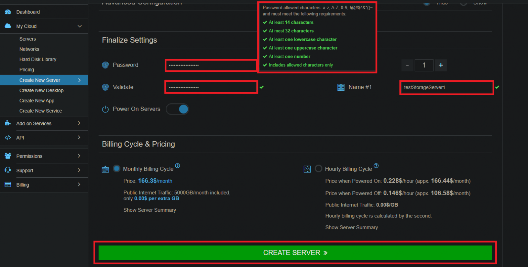
Task: Click the Permissions users icon
Action: [x=8, y=156]
